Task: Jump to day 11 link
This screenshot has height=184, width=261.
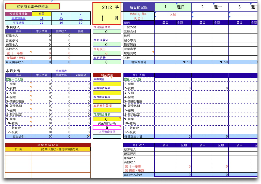Action: pyautogui.click(x=42, y=18)
